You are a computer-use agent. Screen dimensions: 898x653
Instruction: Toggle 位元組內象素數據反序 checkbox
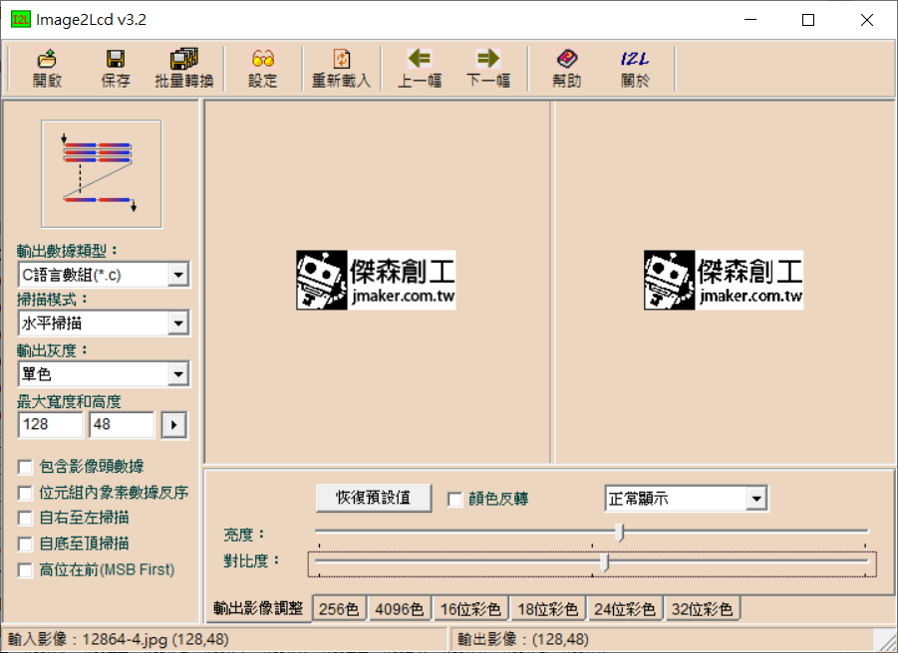[x=25, y=493]
